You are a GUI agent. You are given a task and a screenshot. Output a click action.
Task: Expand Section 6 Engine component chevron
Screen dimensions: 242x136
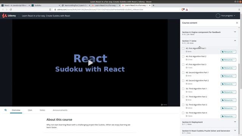tap(235, 32)
